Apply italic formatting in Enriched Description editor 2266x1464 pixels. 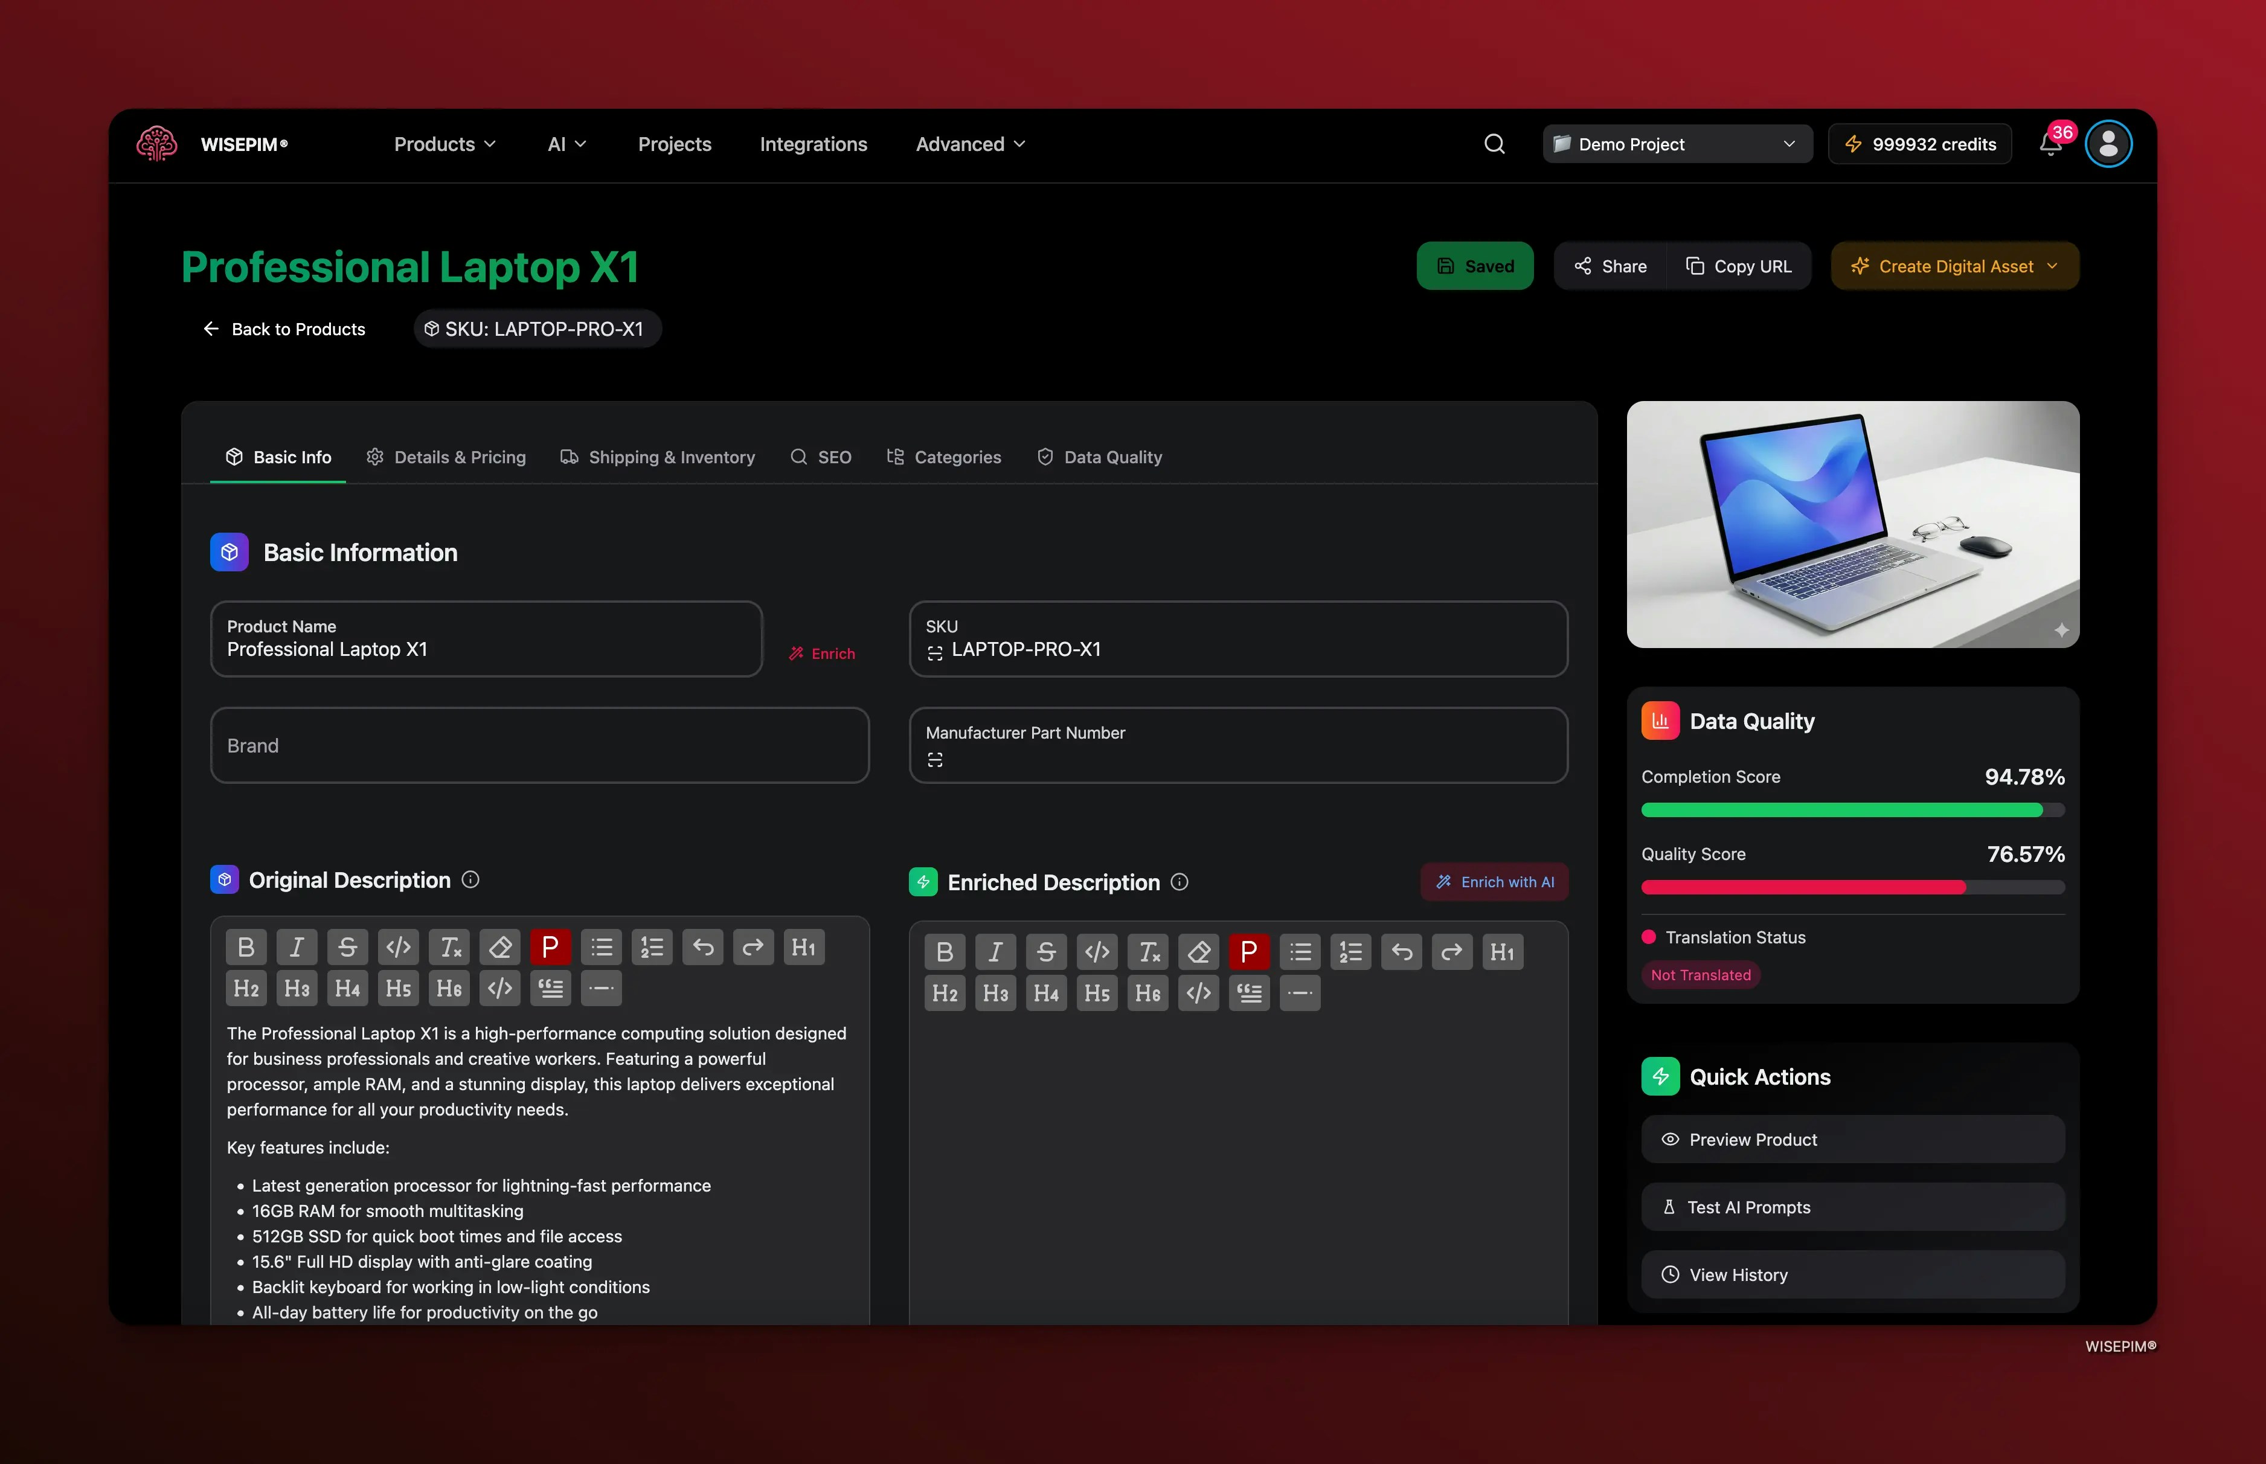click(x=995, y=951)
